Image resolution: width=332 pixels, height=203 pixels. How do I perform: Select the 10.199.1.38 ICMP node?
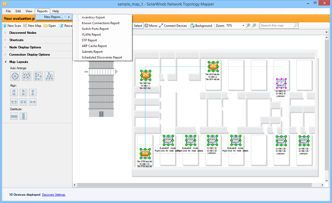[x=304, y=141]
